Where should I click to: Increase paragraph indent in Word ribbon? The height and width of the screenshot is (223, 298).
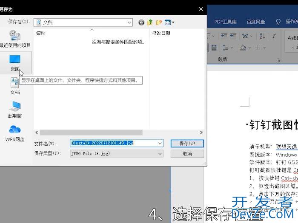point(233,36)
